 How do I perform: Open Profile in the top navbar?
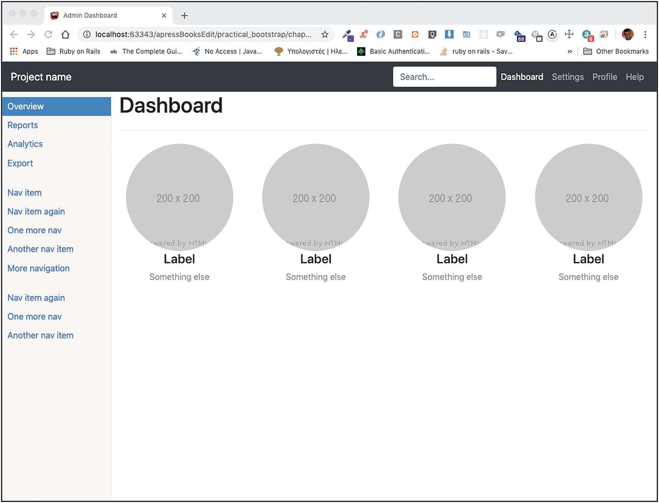(604, 77)
